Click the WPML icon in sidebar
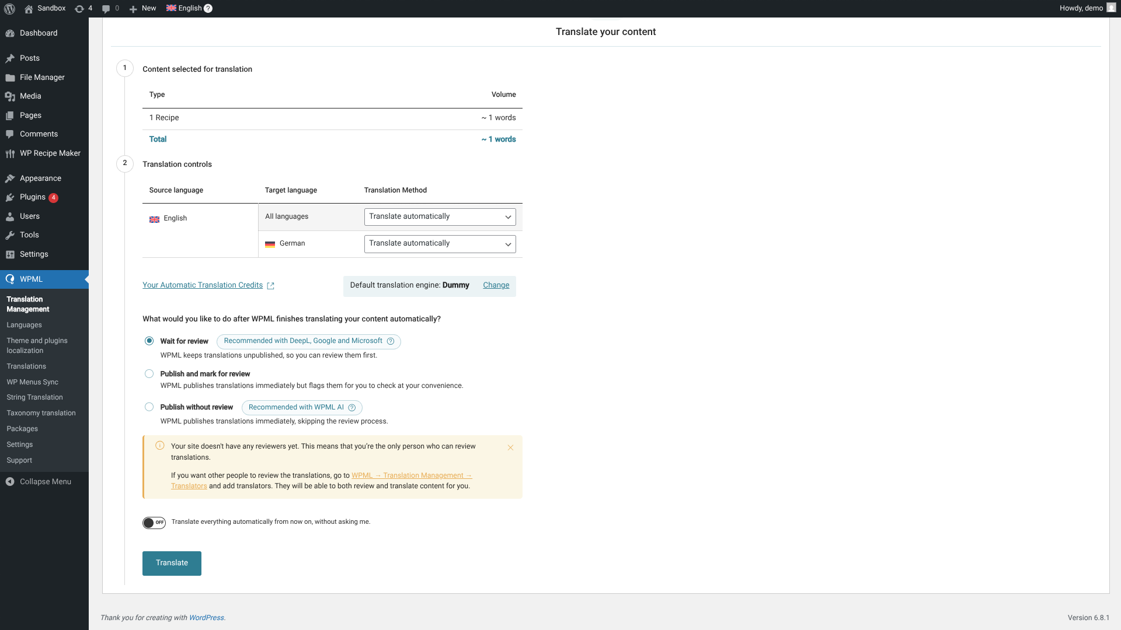Viewport: 1121px width, 630px height. (10, 279)
